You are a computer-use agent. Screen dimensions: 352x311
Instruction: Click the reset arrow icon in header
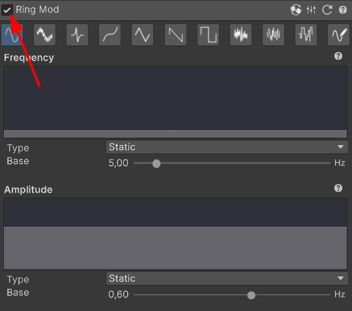(x=327, y=10)
